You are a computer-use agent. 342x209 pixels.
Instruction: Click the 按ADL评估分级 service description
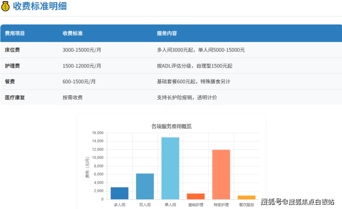tap(195, 66)
